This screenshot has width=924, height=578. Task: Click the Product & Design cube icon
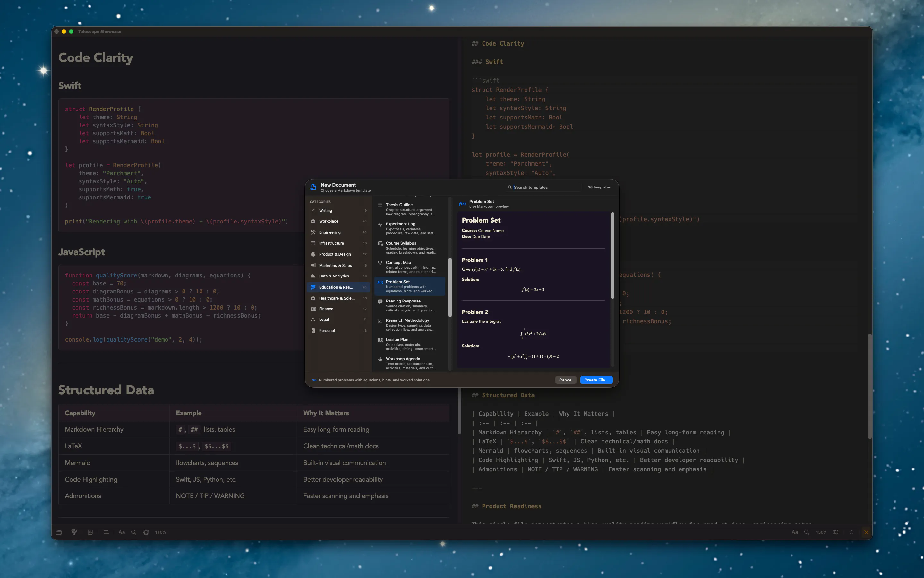(313, 254)
